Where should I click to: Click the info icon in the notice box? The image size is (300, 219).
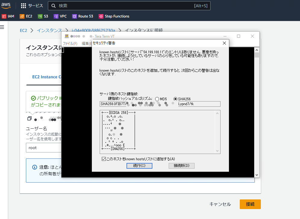tap(35, 167)
